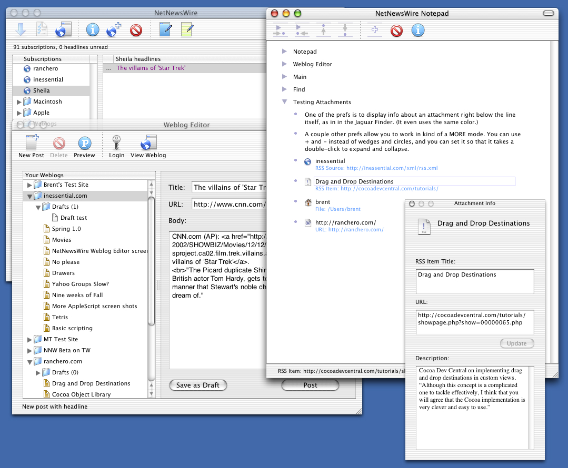Click the globe-plus subscribe icon in NetNewsWire
Screen dimensions: 568x468
tap(114, 30)
